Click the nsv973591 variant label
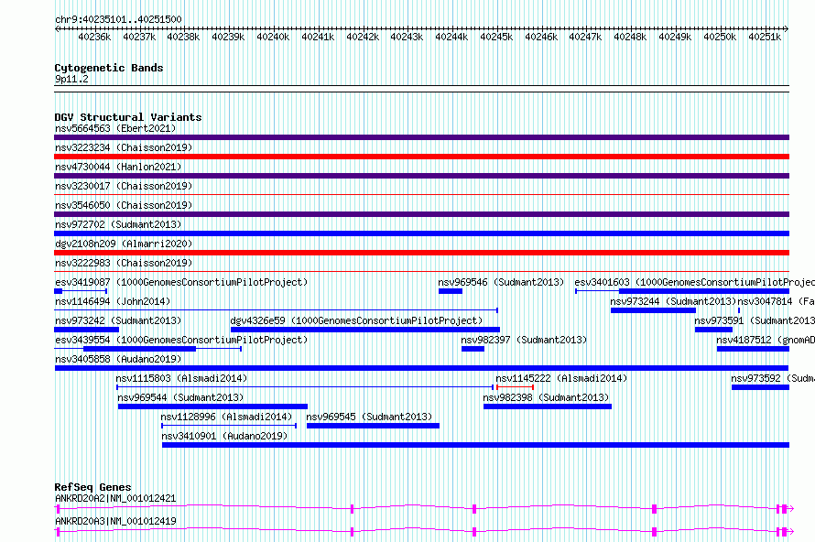Viewport: 815px width, 542px height. pos(755,320)
